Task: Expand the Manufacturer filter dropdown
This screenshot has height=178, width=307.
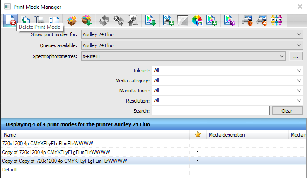Action: (x=227, y=91)
